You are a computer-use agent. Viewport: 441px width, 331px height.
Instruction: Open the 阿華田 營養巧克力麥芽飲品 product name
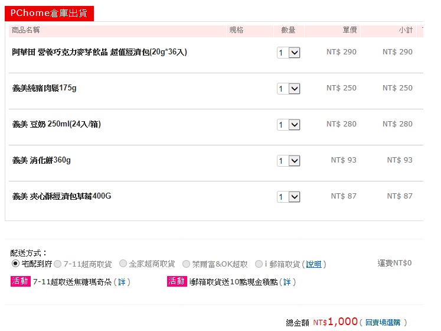pos(99,52)
